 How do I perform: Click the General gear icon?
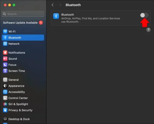[5, 80]
